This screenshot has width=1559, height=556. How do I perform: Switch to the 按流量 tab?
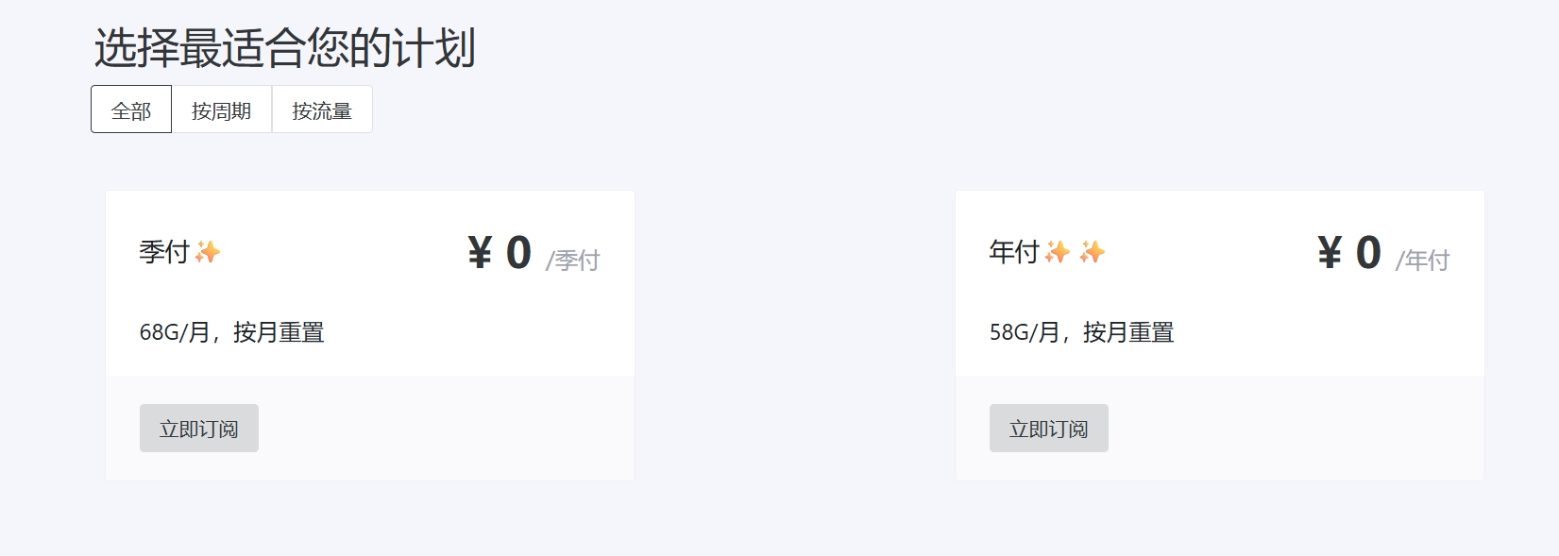pyautogui.click(x=322, y=110)
